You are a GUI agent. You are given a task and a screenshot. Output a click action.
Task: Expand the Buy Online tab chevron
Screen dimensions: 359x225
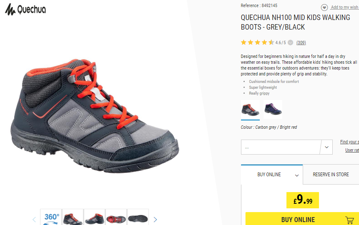[297, 175]
